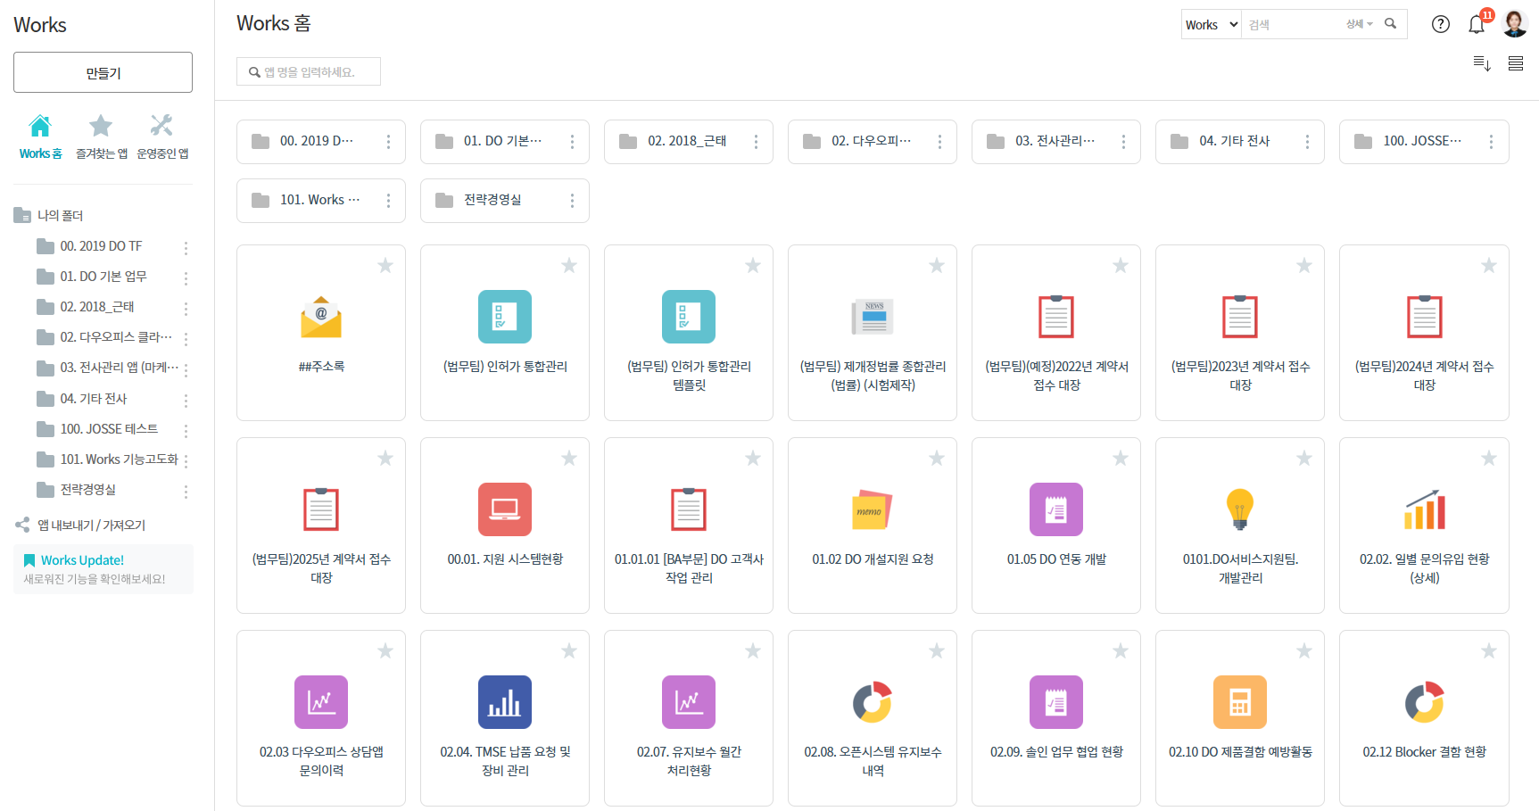Select the 운영중인 앱 tab
1539x811 pixels.
point(162,137)
